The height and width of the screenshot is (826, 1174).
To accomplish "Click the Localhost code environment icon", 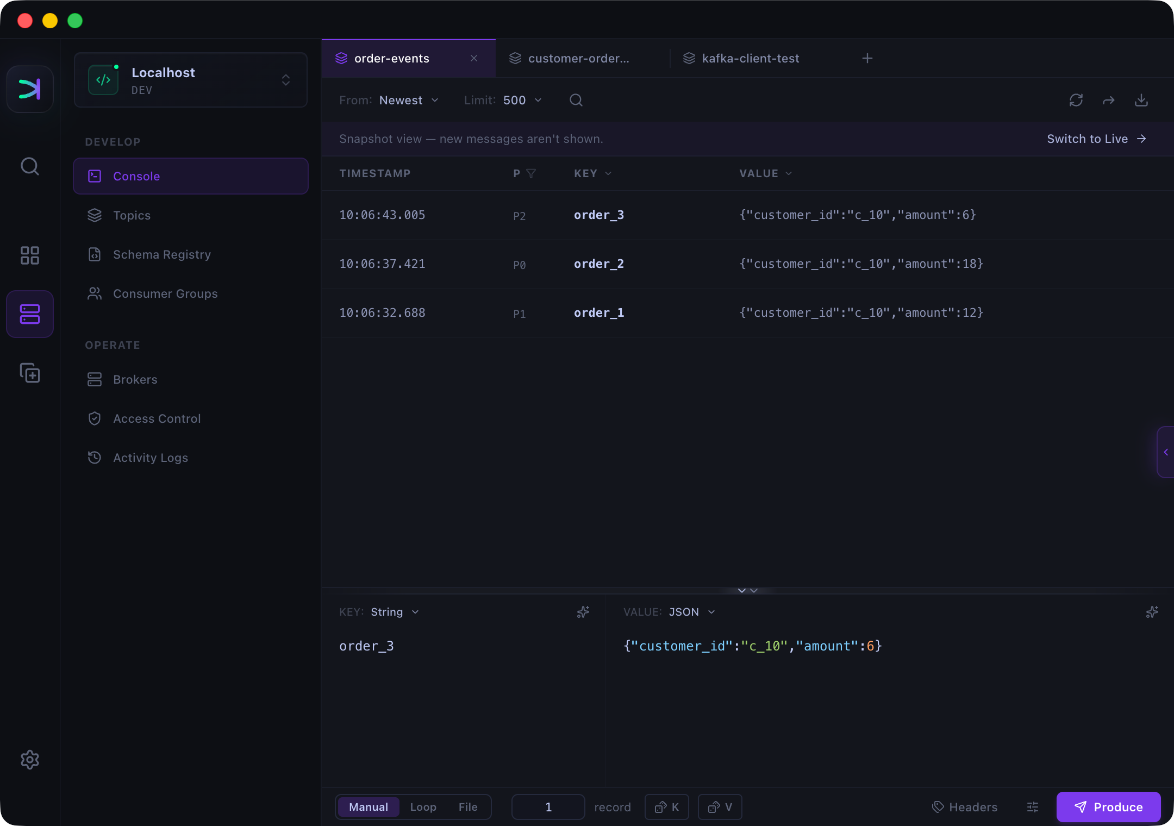I will click(x=103, y=80).
